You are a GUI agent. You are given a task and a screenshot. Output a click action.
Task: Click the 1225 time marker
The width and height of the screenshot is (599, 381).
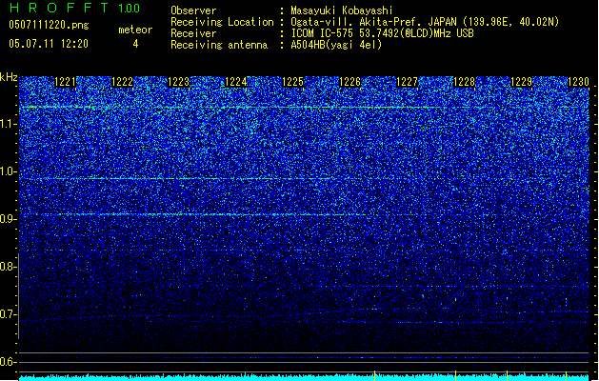click(x=292, y=82)
